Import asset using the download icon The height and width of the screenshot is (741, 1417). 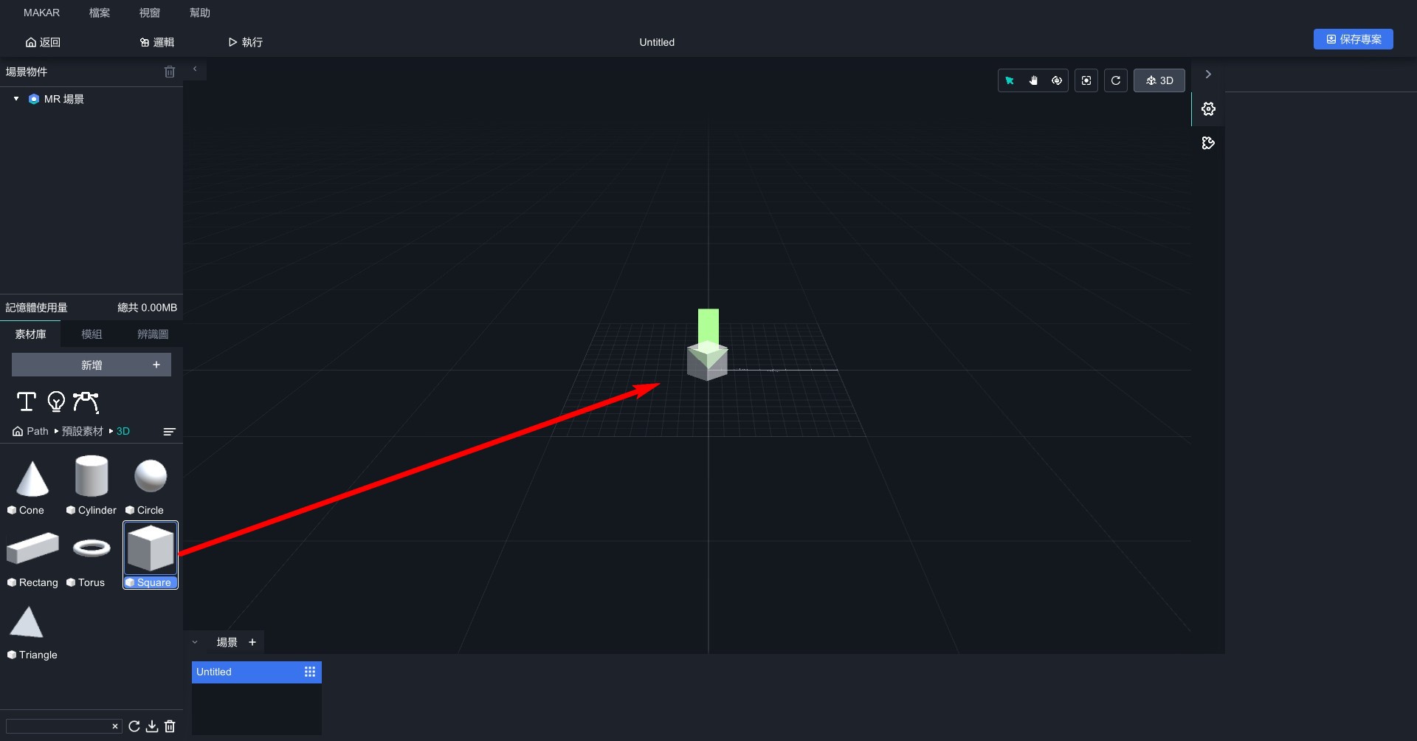tap(152, 726)
